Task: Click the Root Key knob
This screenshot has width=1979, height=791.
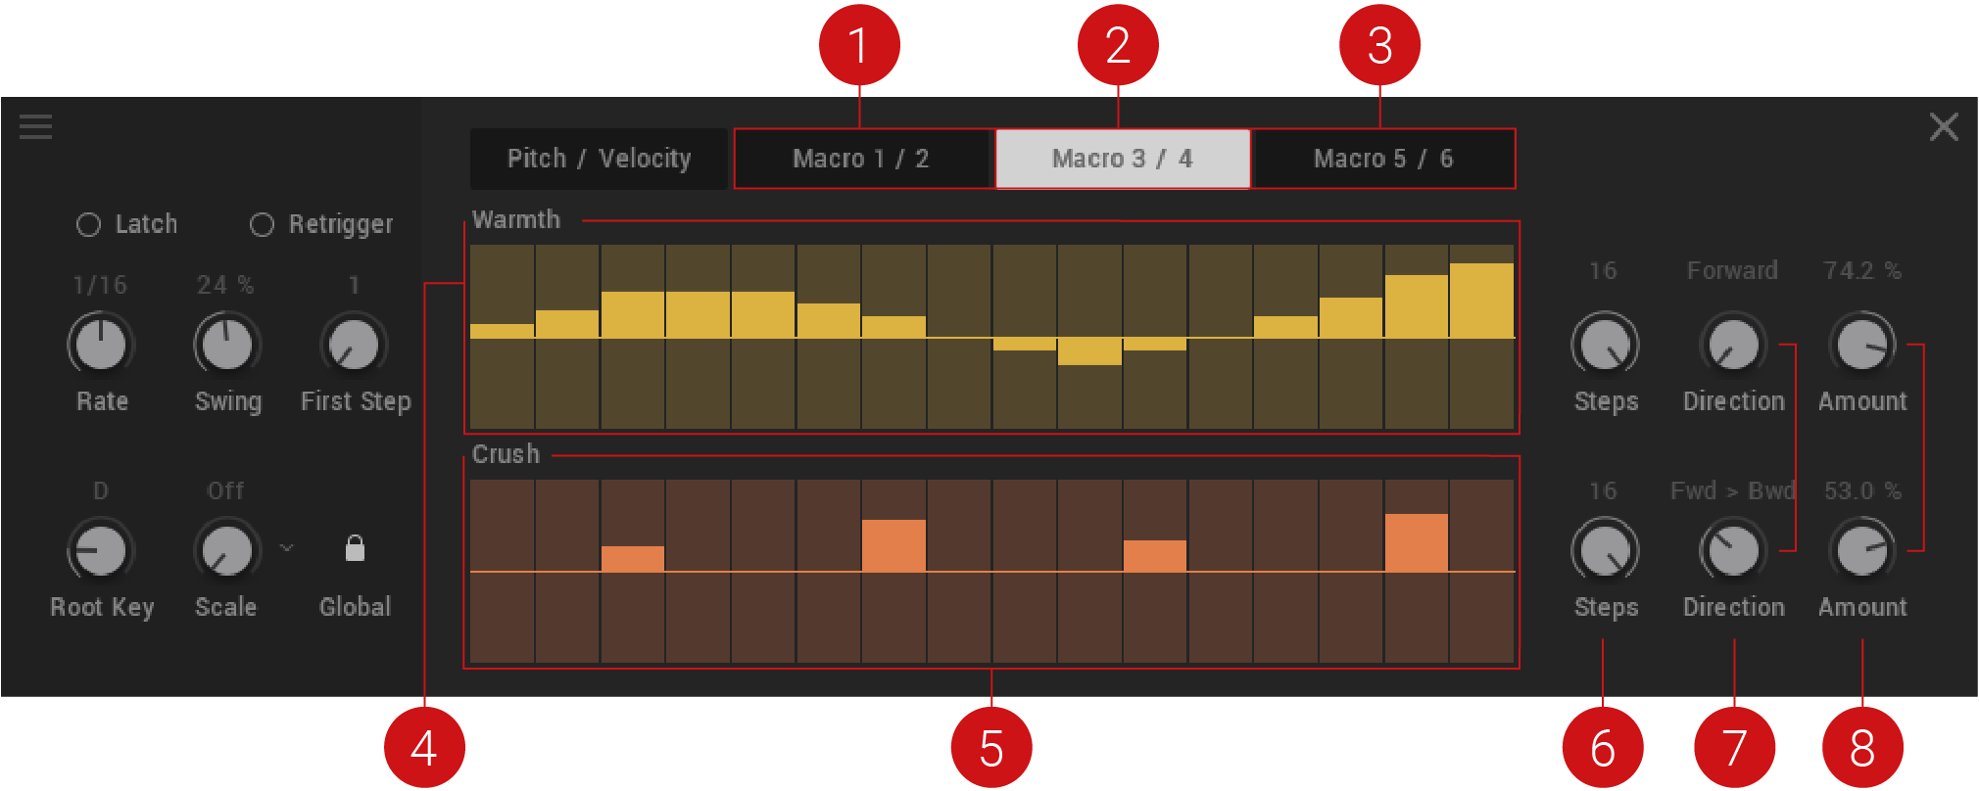Action: coord(101,550)
